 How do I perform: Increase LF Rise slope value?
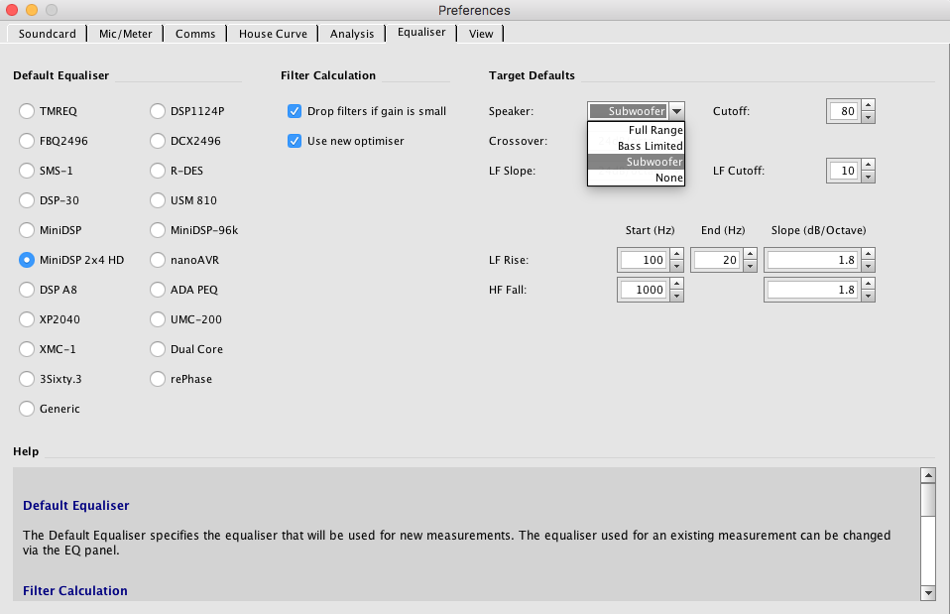(x=869, y=254)
